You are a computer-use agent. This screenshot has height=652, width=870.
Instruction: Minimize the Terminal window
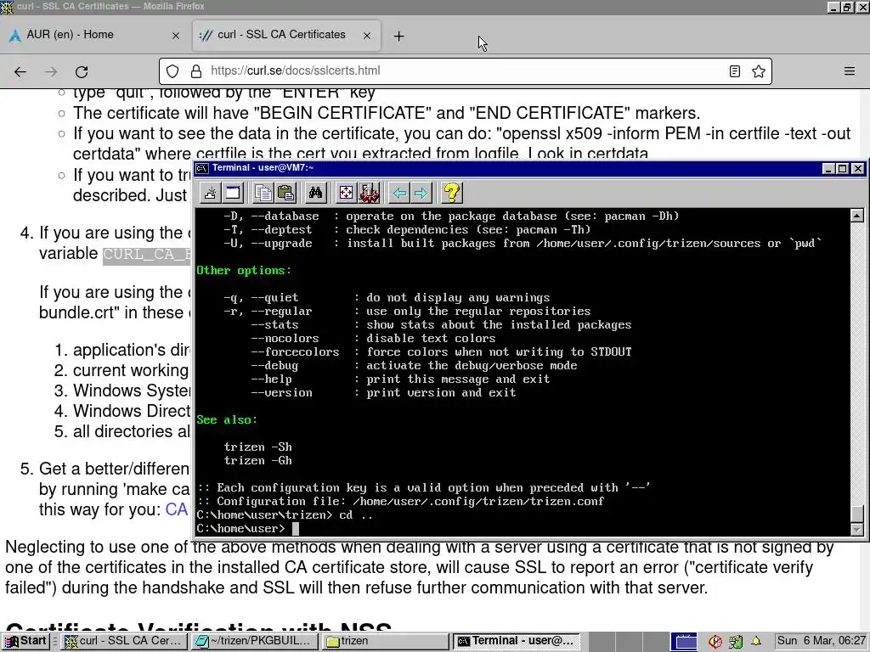[x=828, y=169]
